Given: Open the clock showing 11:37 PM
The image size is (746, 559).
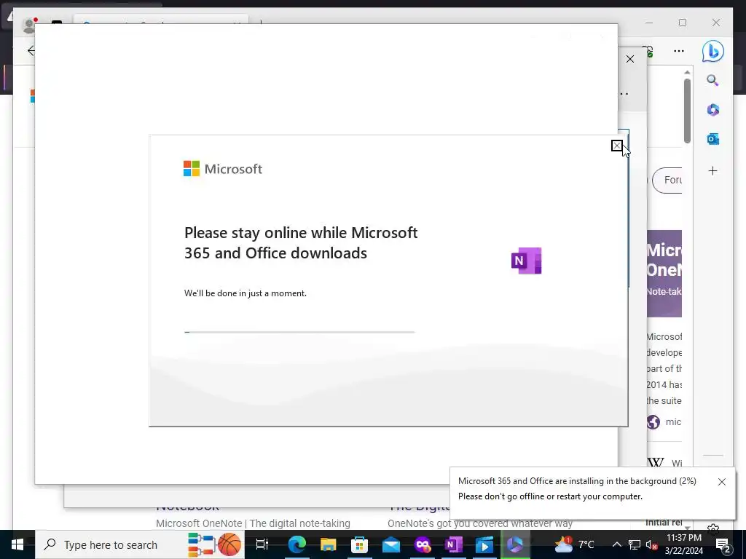Looking at the screenshot, I should tap(683, 544).
